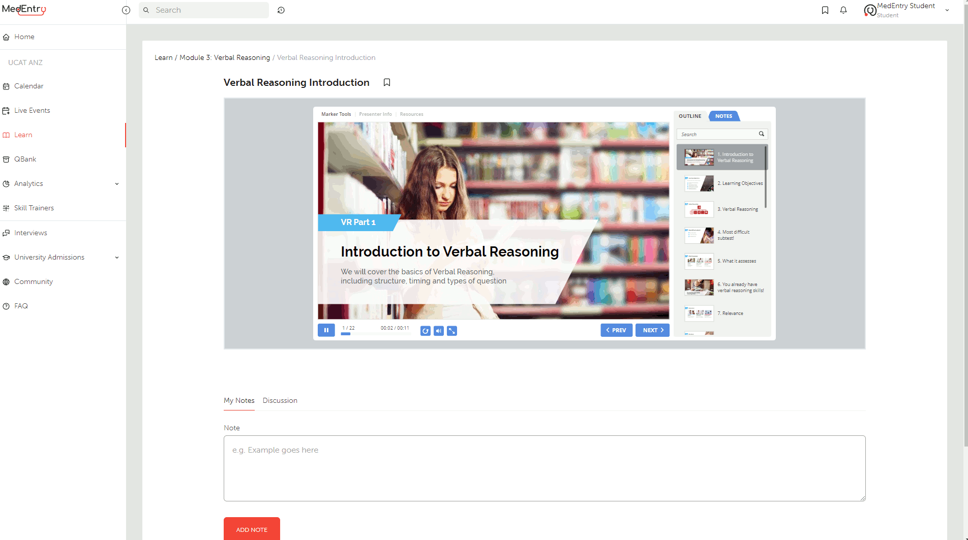The width and height of the screenshot is (968, 540).
Task: Open the Calendar section in the sidebar
Action: [29, 86]
